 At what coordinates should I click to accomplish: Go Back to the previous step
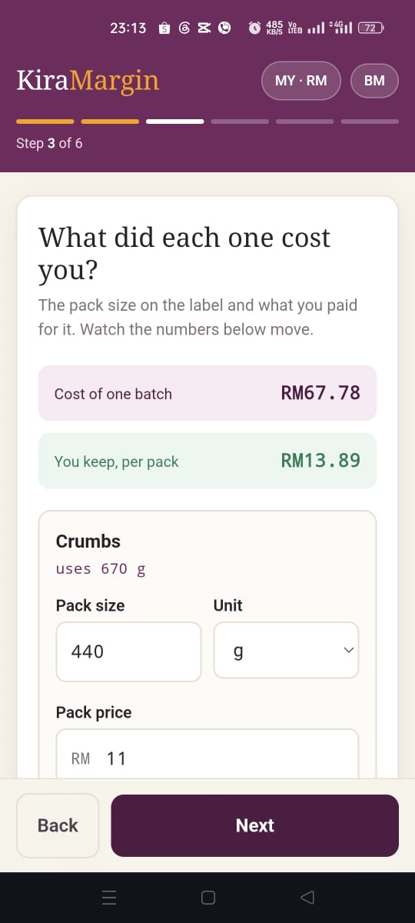coord(58,825)
